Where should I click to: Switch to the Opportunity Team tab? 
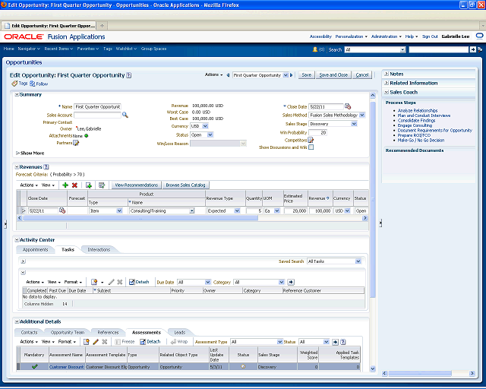(68, 333)
